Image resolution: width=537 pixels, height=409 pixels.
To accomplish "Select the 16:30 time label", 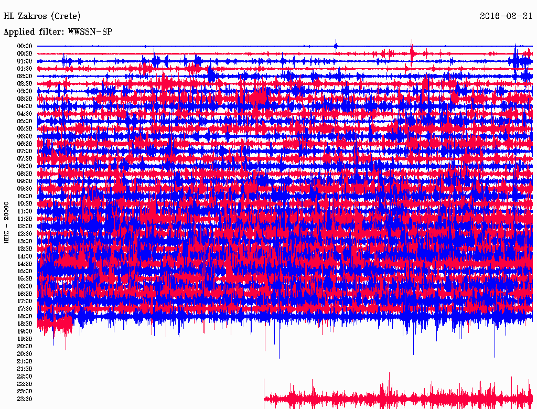I will pyautogui.click(x=25, y=294).
